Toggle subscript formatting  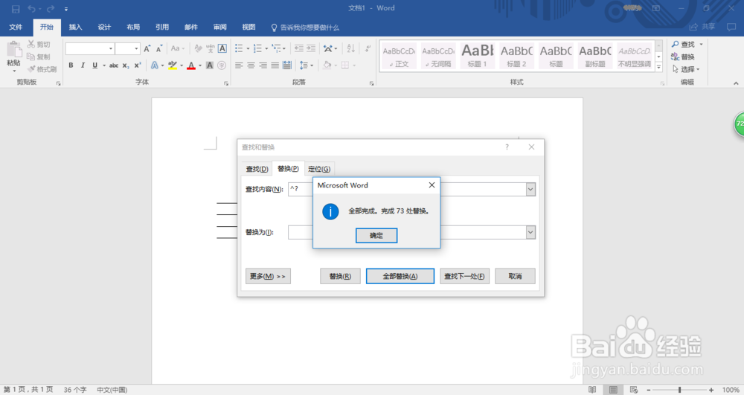pyautogui.click(x=126, y=65)
